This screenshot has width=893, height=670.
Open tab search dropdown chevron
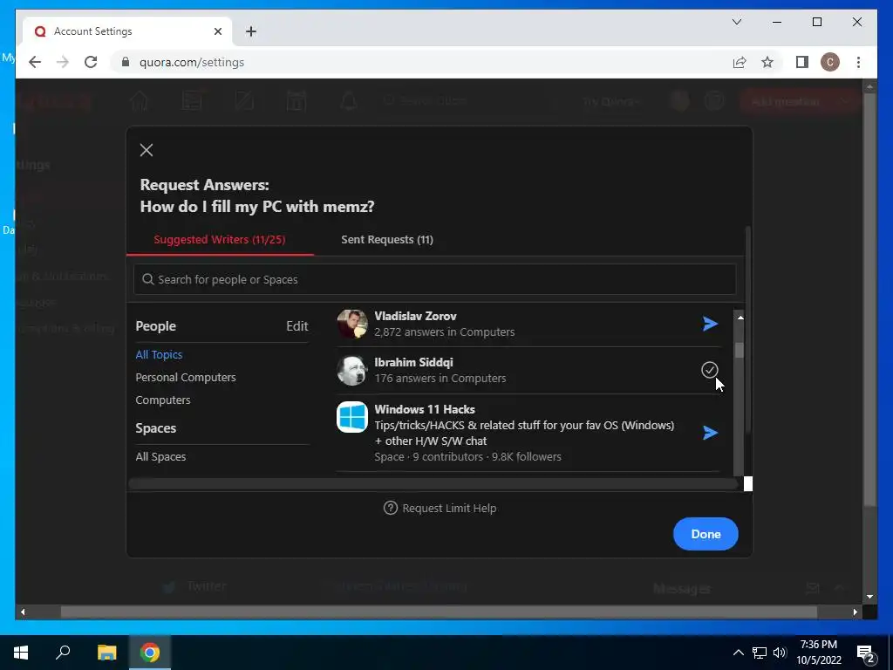pyautogui.click(x=736, y=22)
